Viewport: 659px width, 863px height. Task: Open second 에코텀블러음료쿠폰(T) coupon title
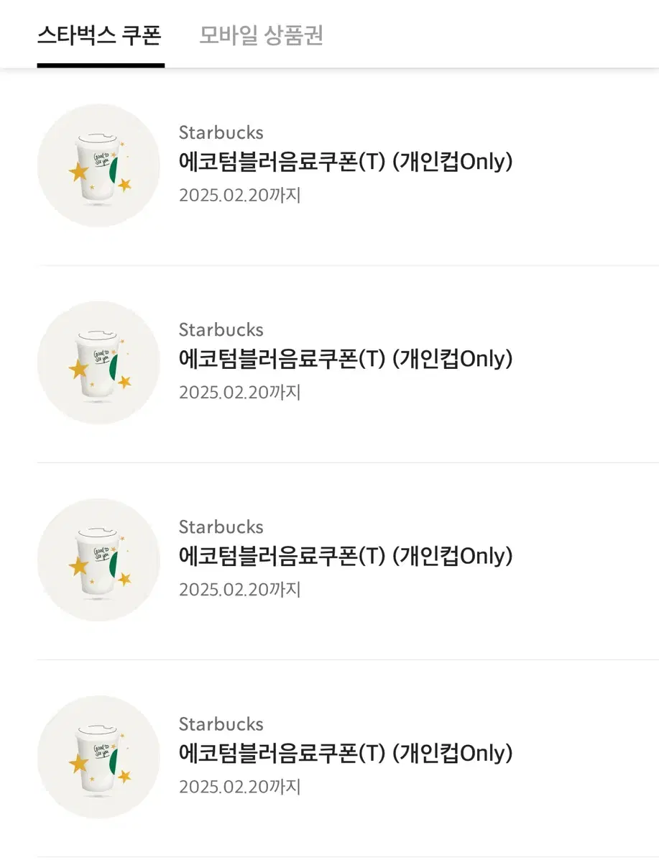pos(346,360)
